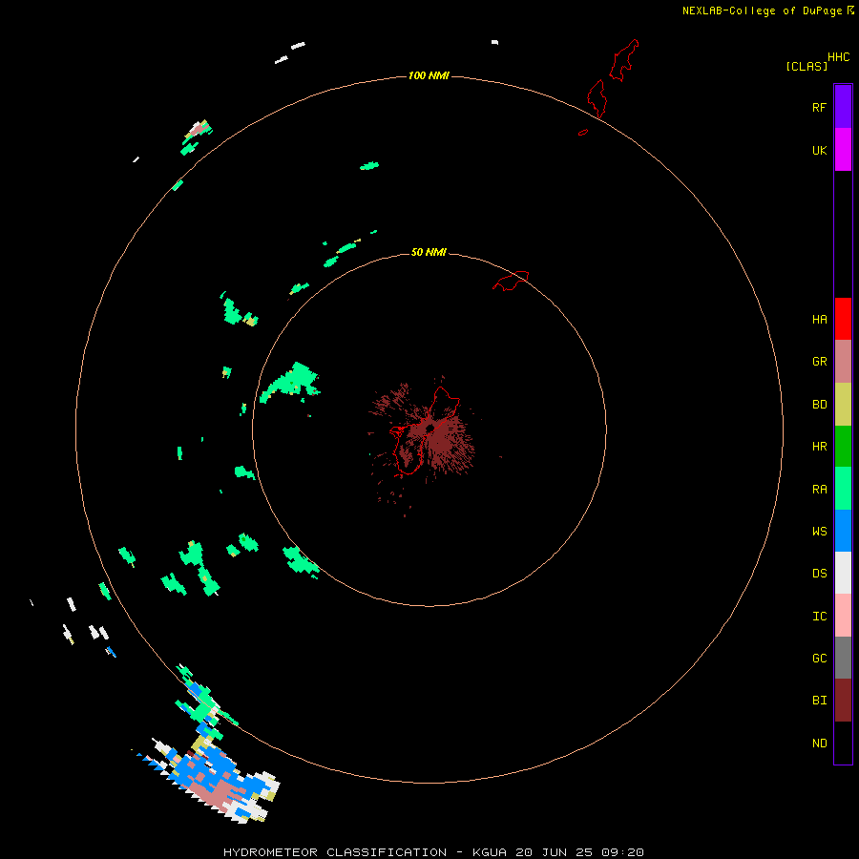Select the white DS legend swatch

[843, 573]
